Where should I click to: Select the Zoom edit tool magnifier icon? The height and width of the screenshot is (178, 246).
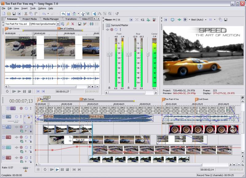coord(110,14)
